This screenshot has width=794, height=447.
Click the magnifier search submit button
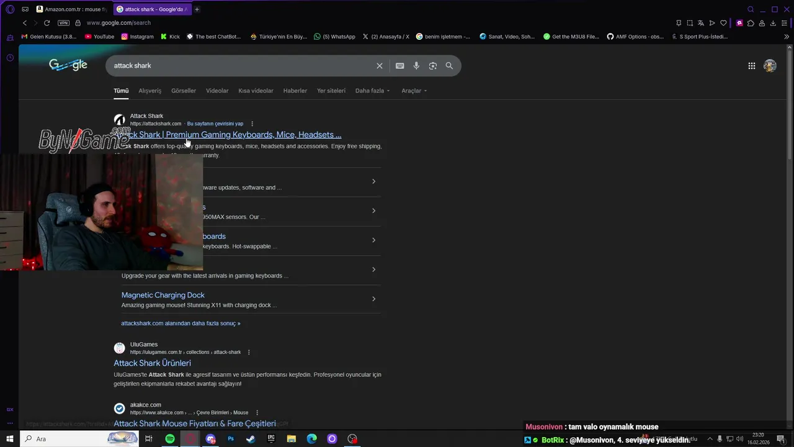[449, 66]
